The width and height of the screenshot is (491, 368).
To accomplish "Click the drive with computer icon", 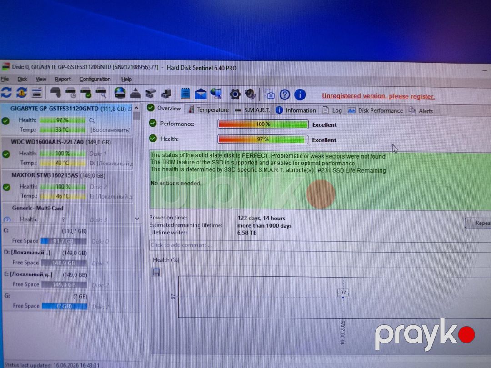I will click(166, 93).
